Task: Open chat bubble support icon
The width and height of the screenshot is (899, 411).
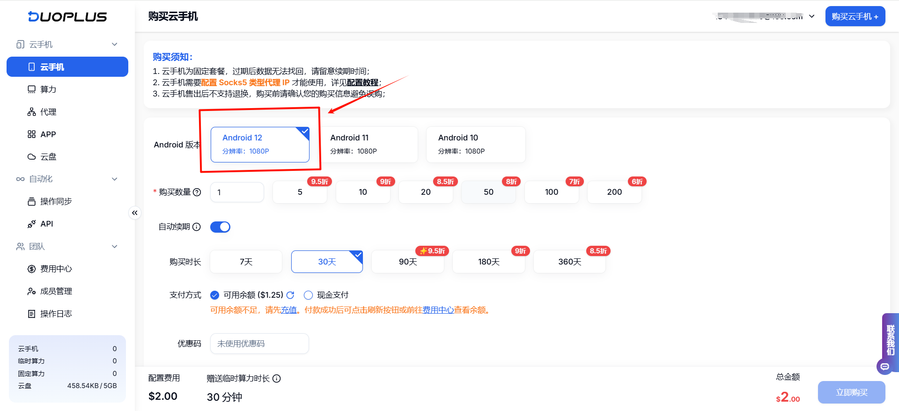Action: pos(884,367)
